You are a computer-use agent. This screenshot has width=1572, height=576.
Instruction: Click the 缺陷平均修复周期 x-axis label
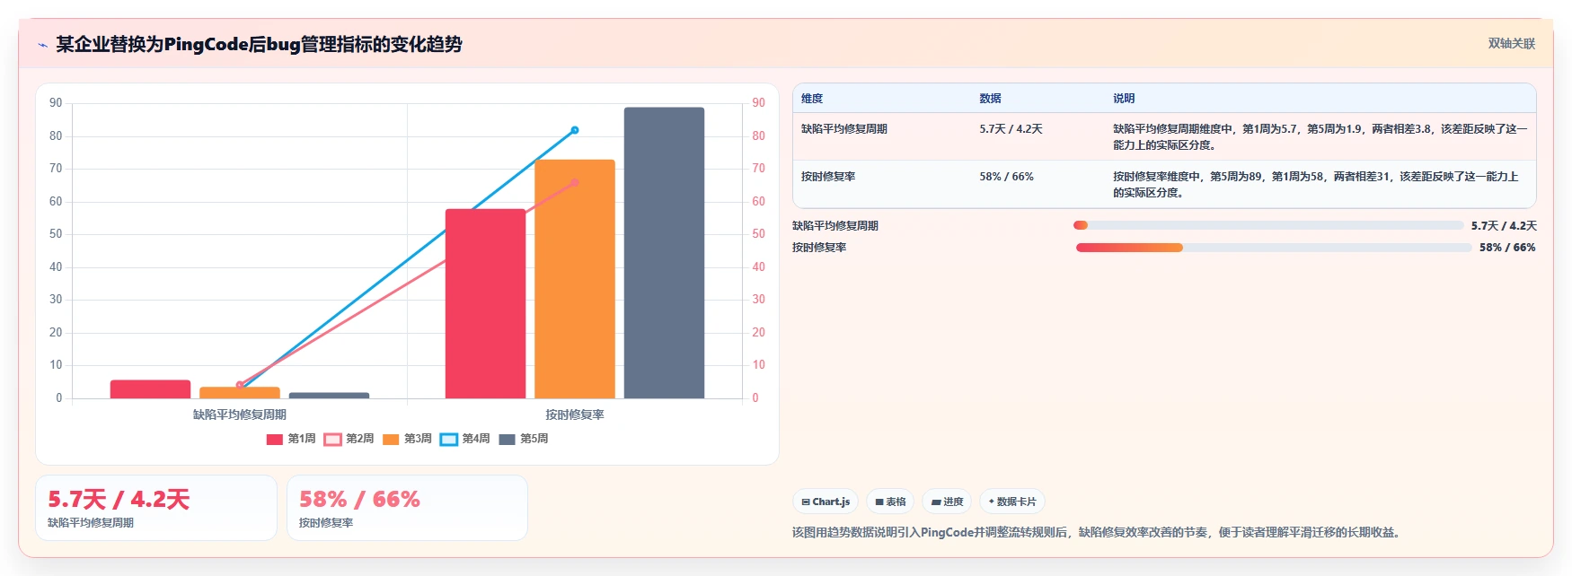pos(240,415)
